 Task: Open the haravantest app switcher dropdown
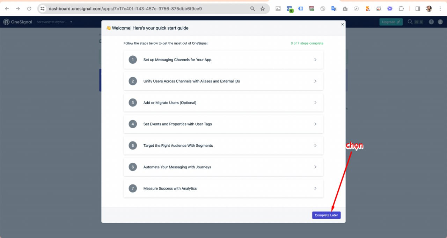click(x=54, y=22)
